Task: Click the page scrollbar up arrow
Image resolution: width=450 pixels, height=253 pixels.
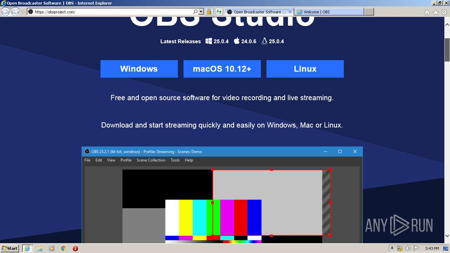Action: (447, 25)
